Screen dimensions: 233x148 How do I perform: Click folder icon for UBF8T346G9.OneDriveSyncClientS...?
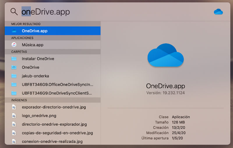coord(14,93)
